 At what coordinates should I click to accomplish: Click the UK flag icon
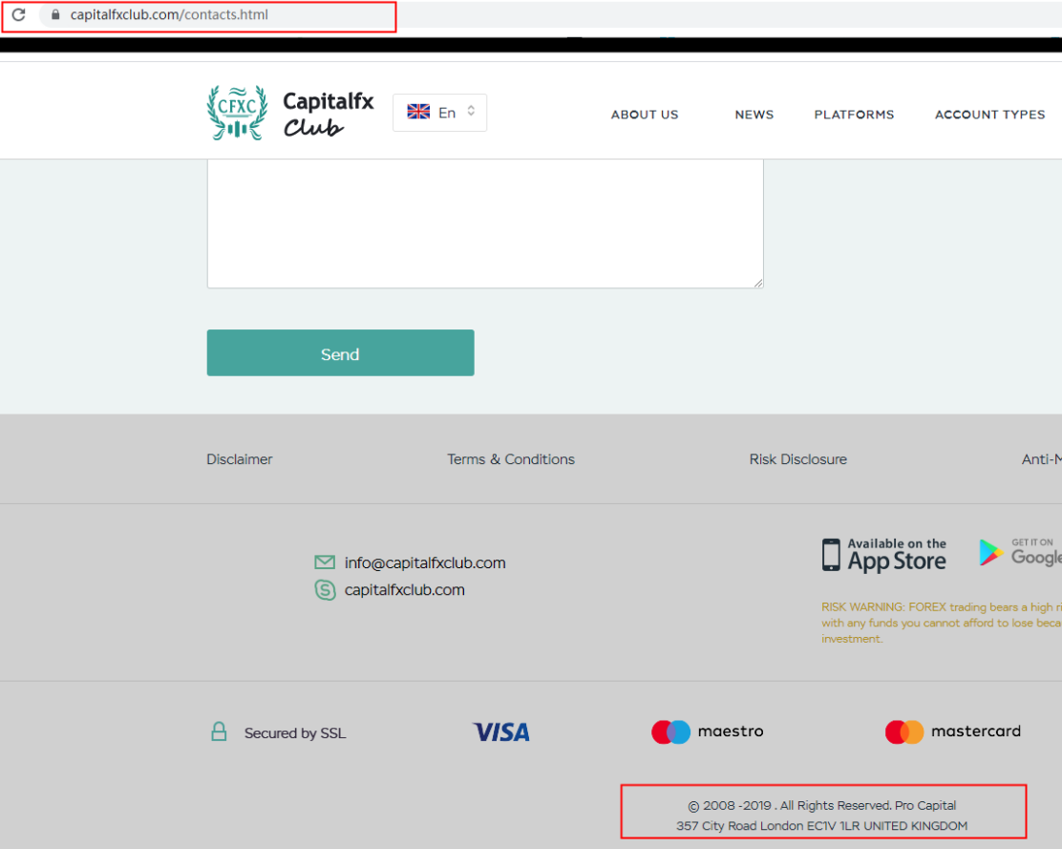point(418,112)
